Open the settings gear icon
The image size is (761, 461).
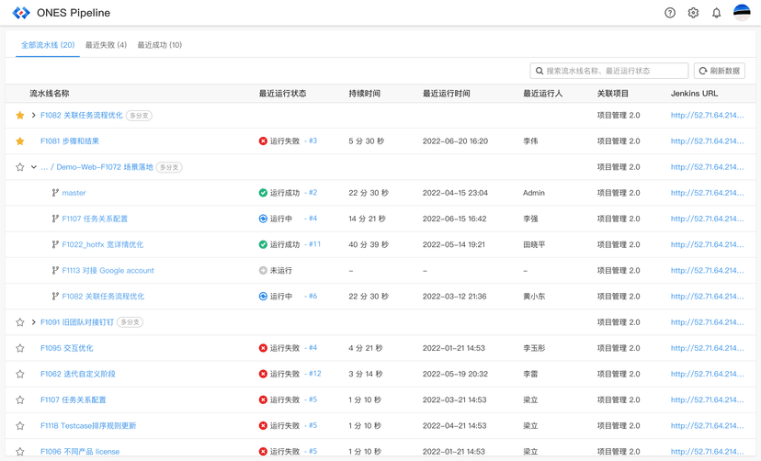(x=693, y=13)
